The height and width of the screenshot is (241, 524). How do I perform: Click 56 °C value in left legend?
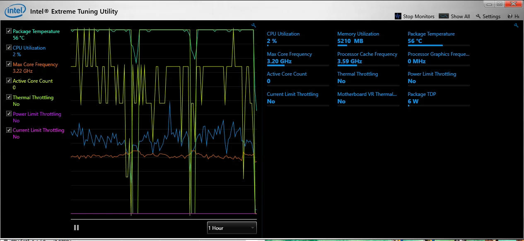pyautogui.click(x=19, y=38)
